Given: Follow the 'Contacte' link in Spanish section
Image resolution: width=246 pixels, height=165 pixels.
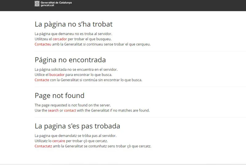Looking at the screenshot, I should click(x=42, y=80).
